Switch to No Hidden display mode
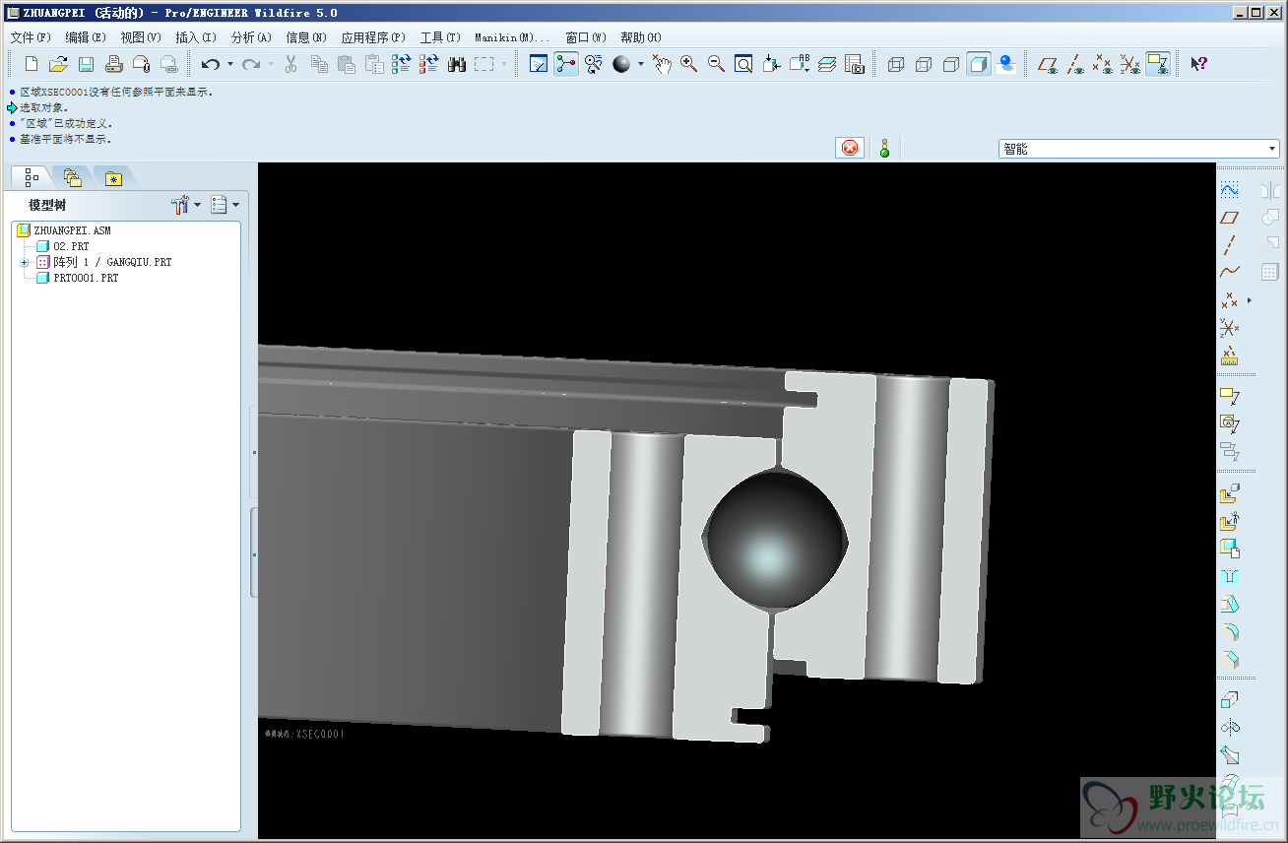The height and width of the screenshot is (843, 1288). pyautogui.click(x=950, y=64)
